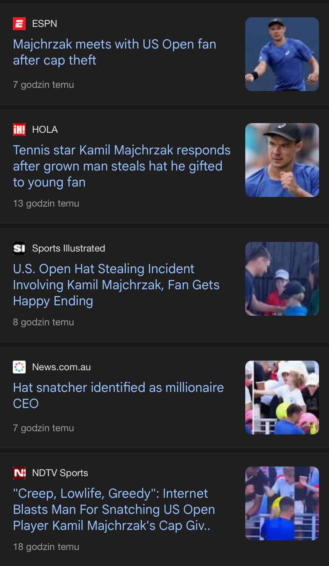Screen dimensions: 329x566
Task: Click the ESPN article thumbnail image
Action: tap(282, 54)
